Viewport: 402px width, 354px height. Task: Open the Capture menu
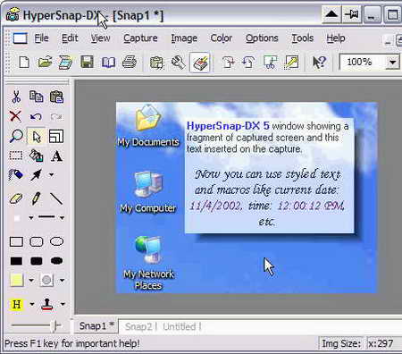pos(140,38)
